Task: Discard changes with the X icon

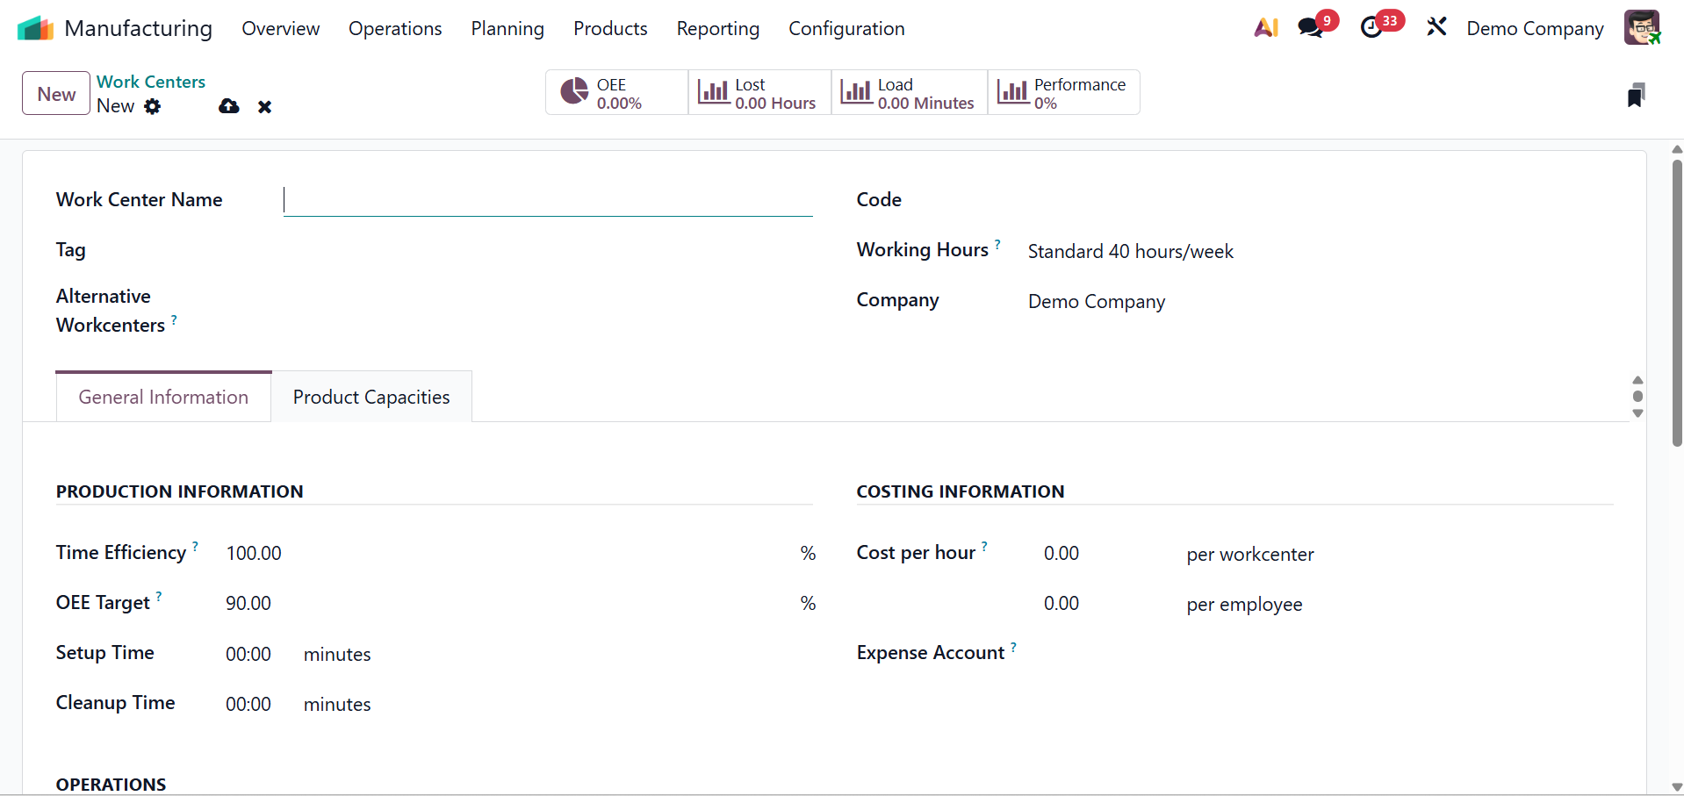Action: coord(264,106)
